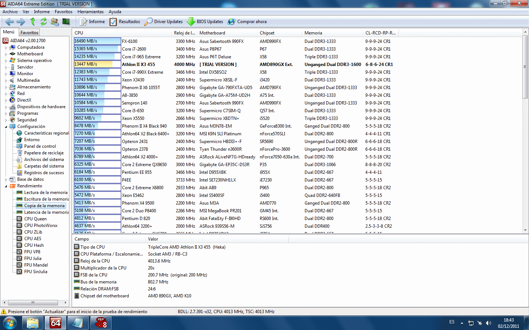Collapse the Configuración tree node

pyautogui.click(x=6, y=127)
